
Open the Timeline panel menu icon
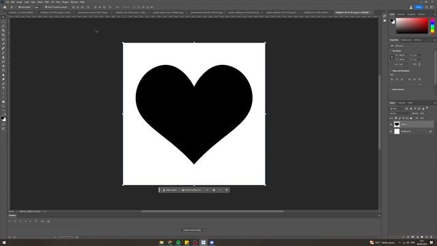(x=379, y=215)
